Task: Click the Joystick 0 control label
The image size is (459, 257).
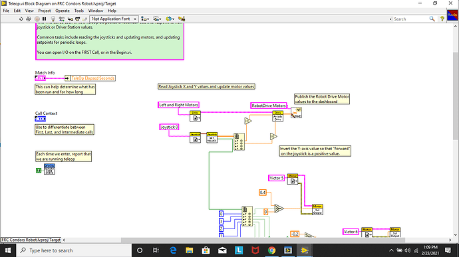Action: [x=169, y=128]
